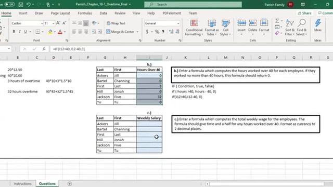The height and width of the screenshot is (187, 333).
Task: Toggle Italic formatting
Action: click(x=20, y=32)
